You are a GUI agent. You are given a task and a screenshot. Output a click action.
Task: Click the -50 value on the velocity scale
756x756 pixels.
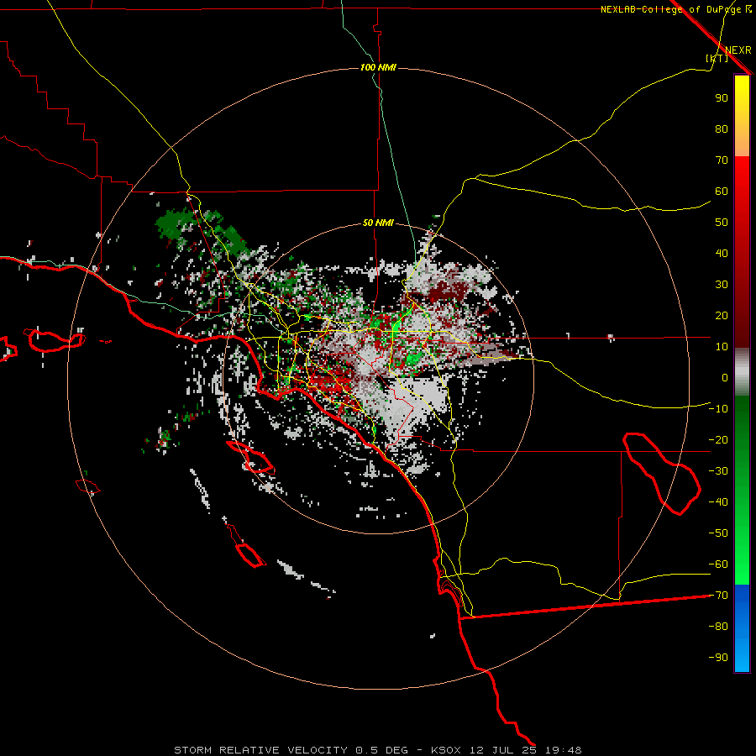tap(718, 533)
